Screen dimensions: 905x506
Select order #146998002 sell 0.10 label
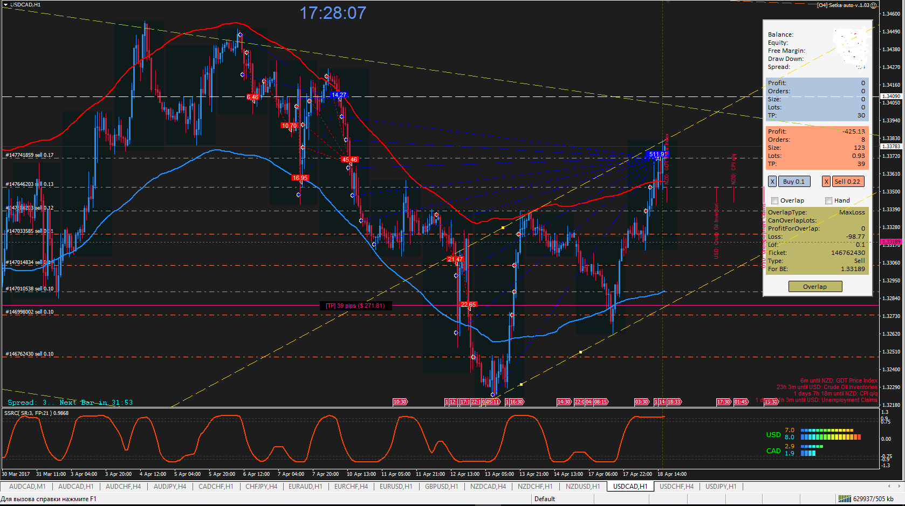point(30,312)
